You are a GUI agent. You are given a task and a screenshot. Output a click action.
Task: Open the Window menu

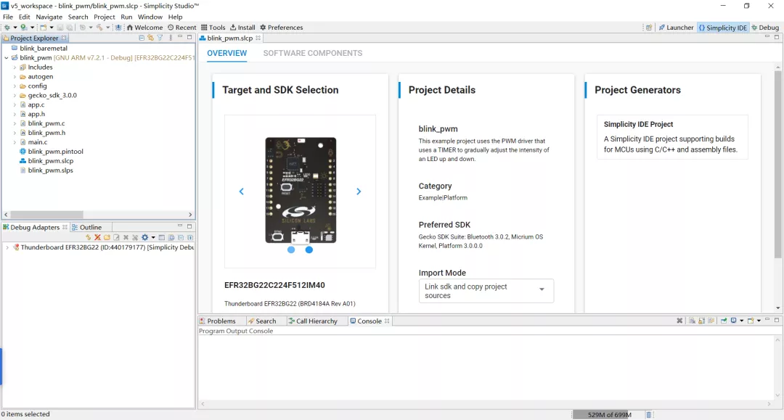click(x=150, y=17)
